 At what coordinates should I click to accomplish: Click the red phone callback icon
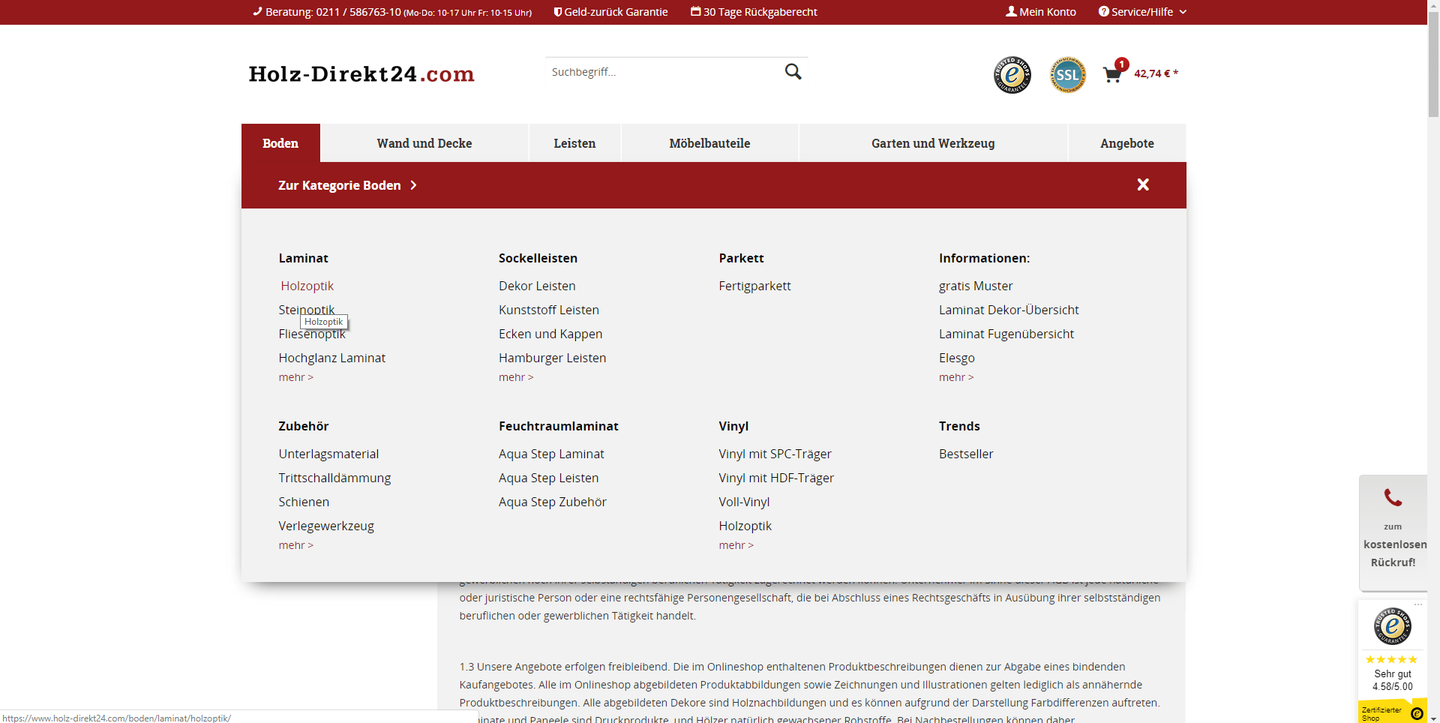click(x=1393, y=497)
